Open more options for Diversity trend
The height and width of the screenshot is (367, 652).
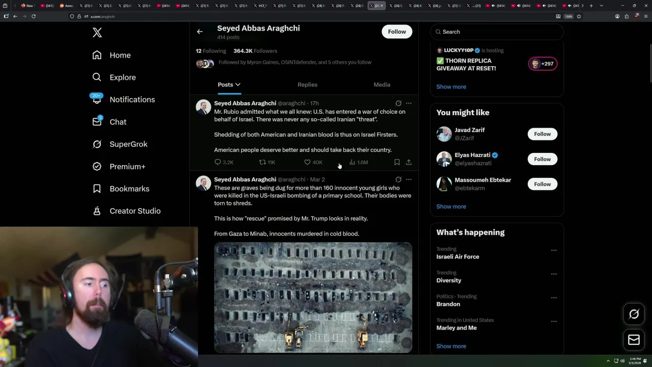click(554, 274)
